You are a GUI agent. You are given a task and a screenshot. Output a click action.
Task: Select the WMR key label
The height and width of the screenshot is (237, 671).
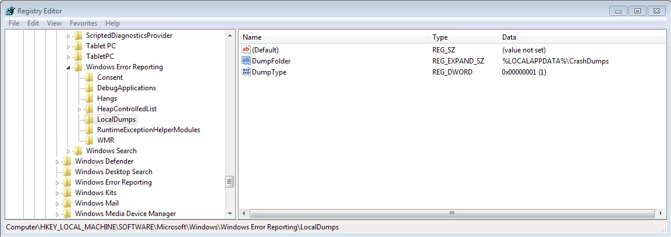[x=106, y=140]
